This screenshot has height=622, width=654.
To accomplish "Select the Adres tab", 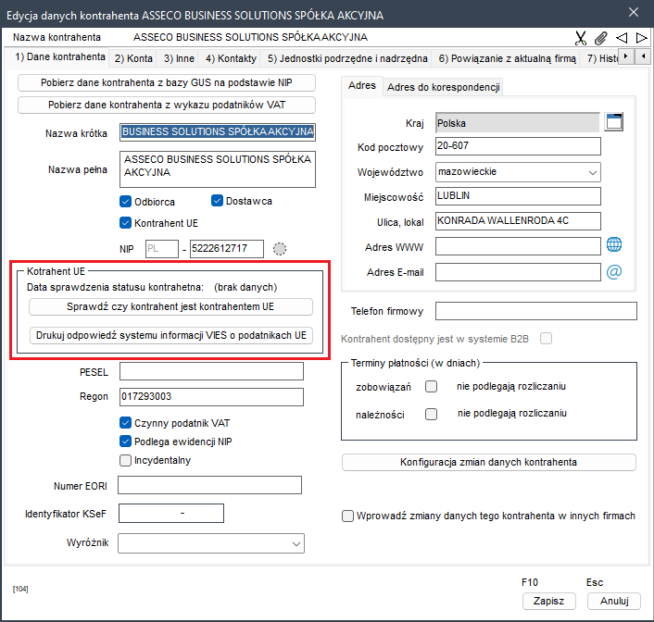I will coord(362,85).
